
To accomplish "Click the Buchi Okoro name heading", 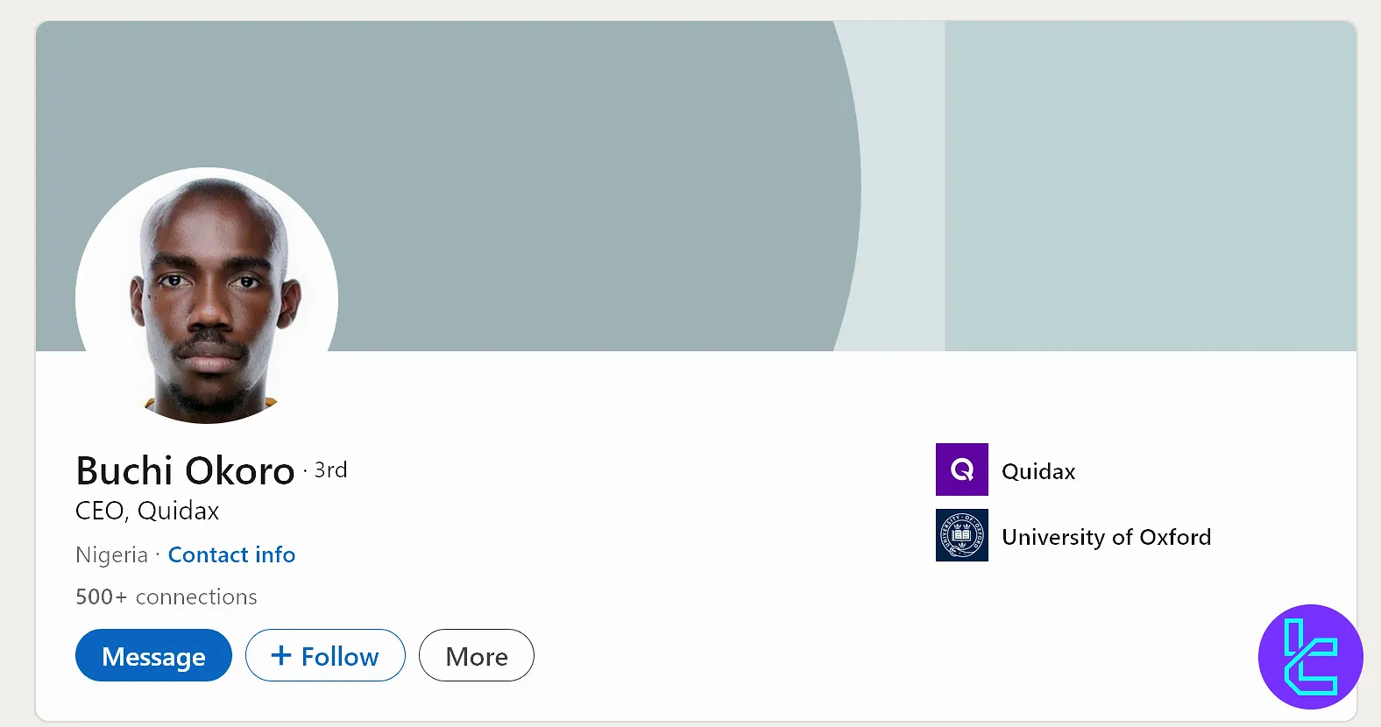I will click(185, 471).
